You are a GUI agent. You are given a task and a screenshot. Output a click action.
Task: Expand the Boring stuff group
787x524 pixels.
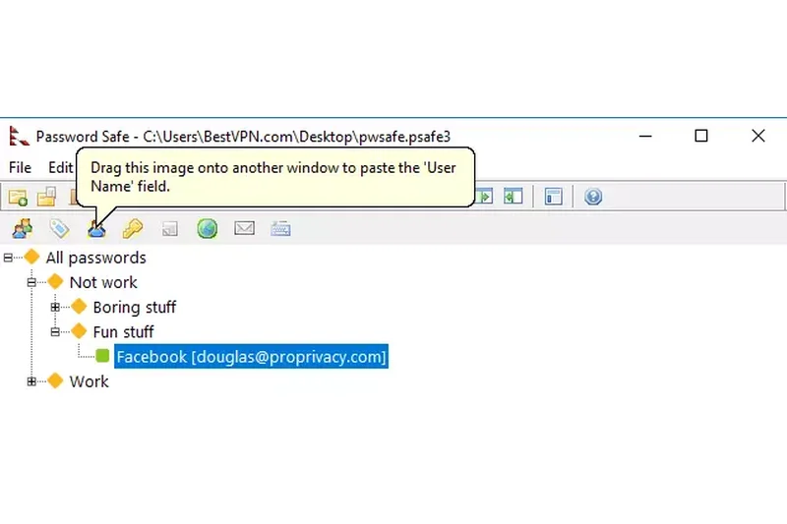coord(55,308)
